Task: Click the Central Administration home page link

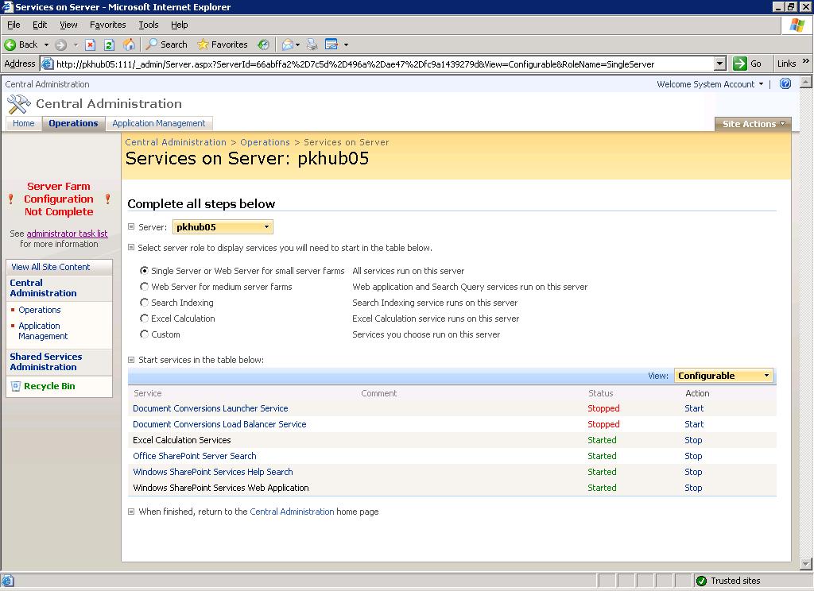Action: click(292, 512)
